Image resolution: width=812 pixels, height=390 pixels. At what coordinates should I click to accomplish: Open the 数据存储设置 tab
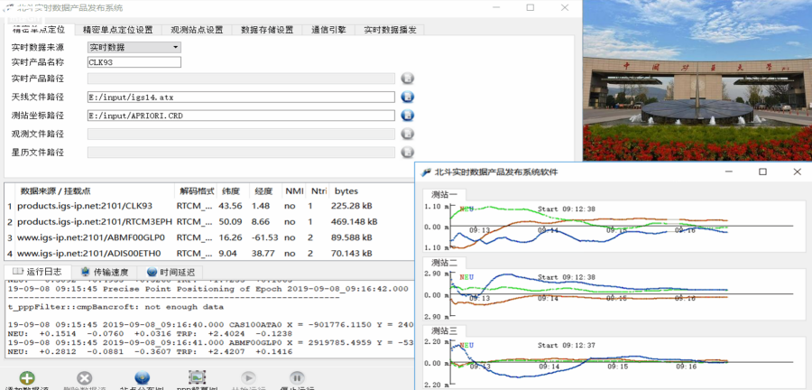[x=267, y=30]
